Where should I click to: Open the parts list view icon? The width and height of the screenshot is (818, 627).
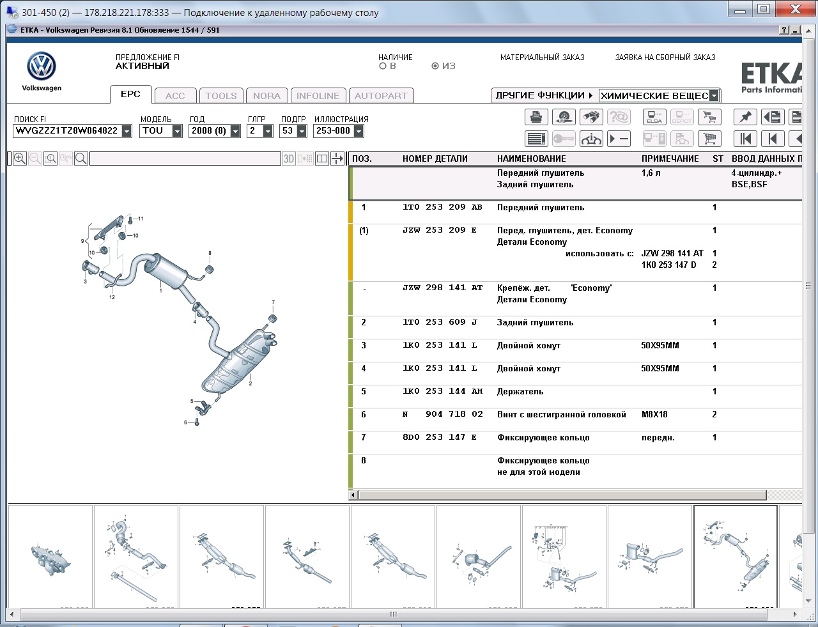pos(537,139)
